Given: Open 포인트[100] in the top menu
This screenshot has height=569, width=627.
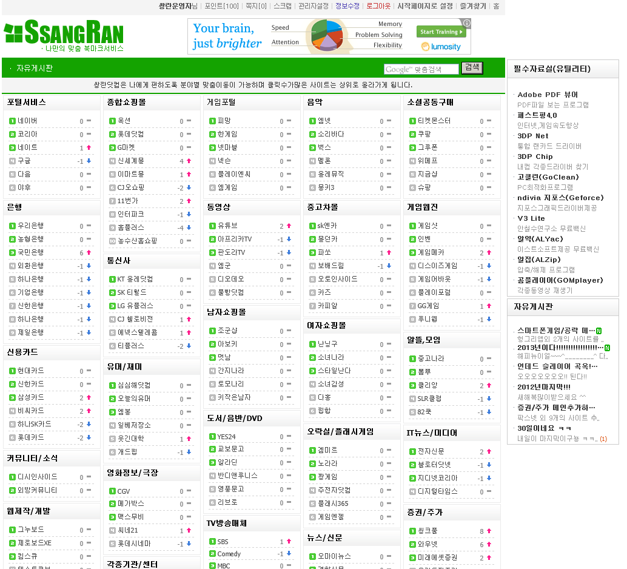Looking at the screenshot, I should (221, 6).
